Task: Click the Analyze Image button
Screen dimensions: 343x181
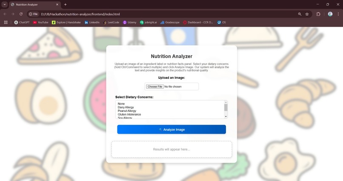Action: pos(171,129)
